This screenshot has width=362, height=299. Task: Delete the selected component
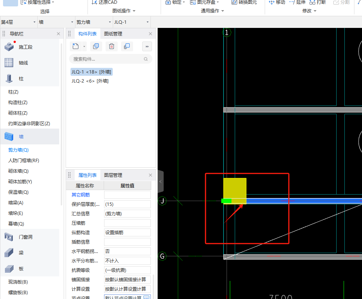tap(112, 46)
